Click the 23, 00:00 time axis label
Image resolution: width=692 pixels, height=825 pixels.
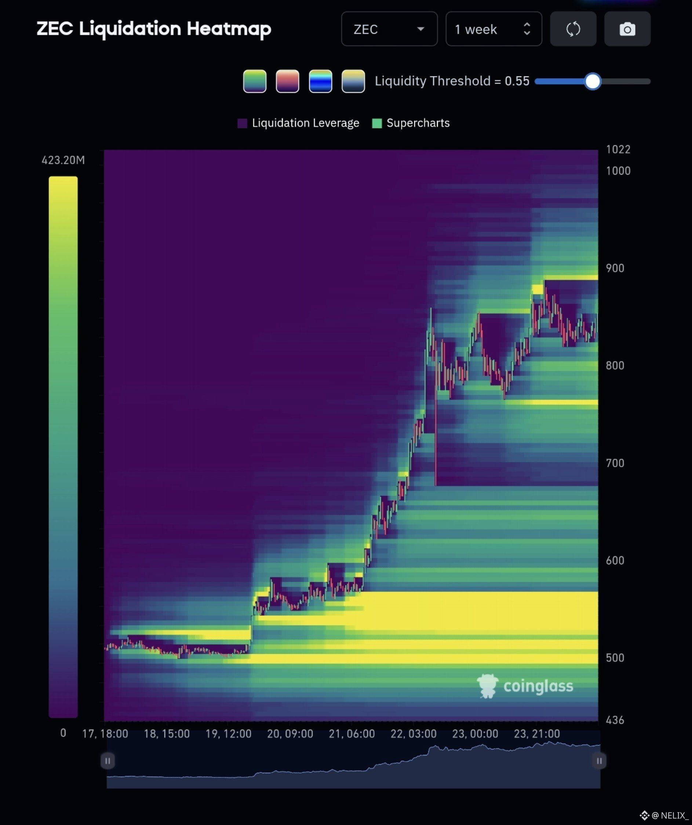pyautogui.click(x=475, y=734)
